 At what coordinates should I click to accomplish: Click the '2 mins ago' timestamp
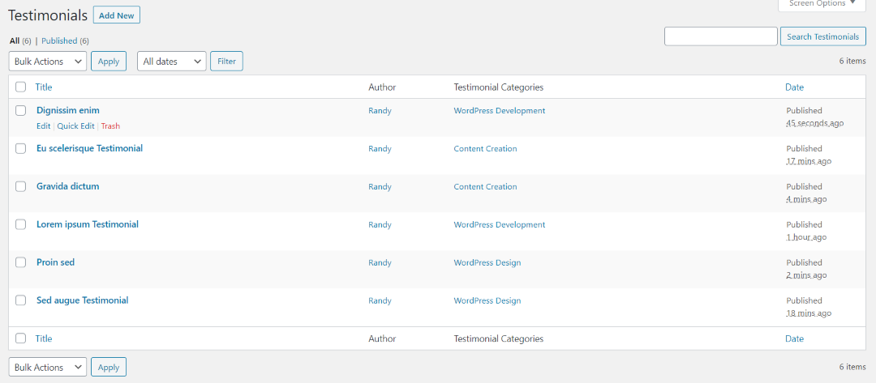(806, 274)
